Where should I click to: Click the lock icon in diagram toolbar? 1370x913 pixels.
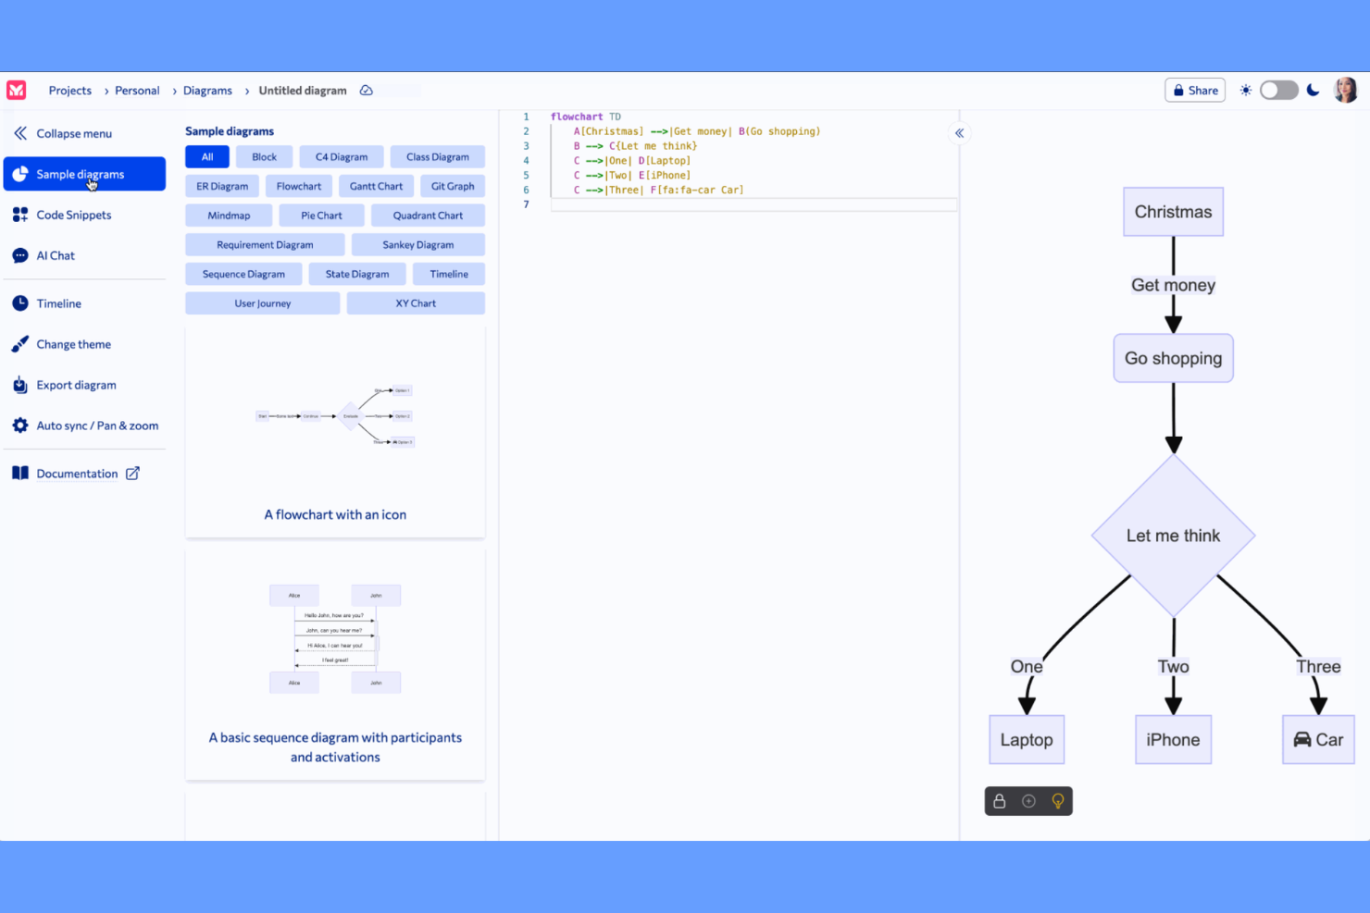point(1000,801)
